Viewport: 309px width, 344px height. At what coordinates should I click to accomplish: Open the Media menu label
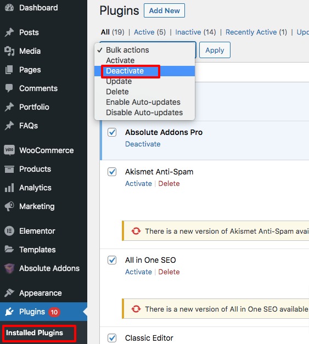tap(30, 51)
